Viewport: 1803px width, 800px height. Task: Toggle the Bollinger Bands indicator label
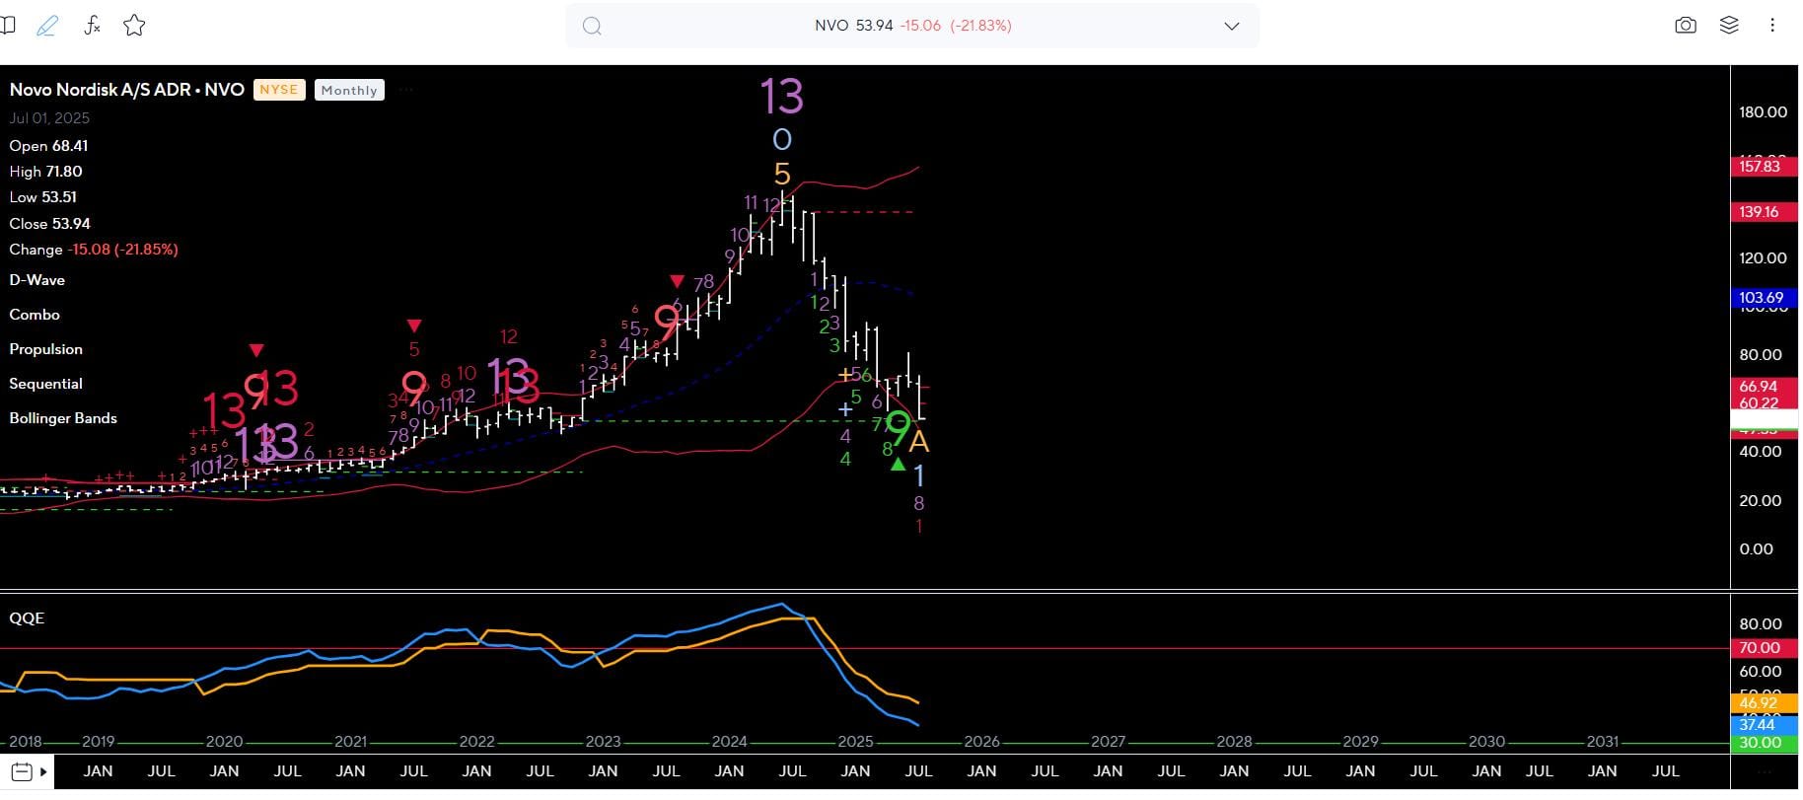[63, 418]
